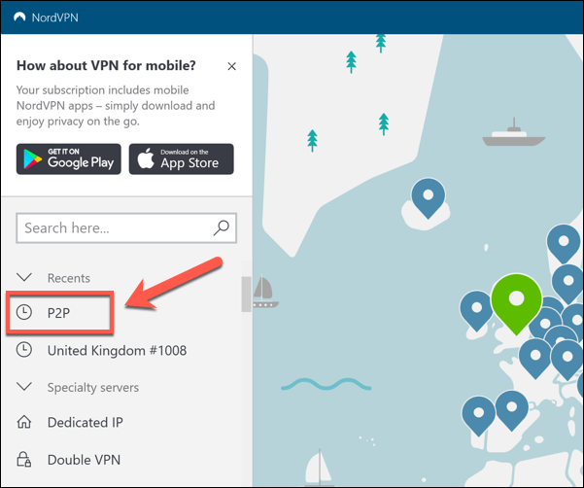Click the Specialty servers section label
The width and height of the screenshot is (584, 488).
[93, 388]
